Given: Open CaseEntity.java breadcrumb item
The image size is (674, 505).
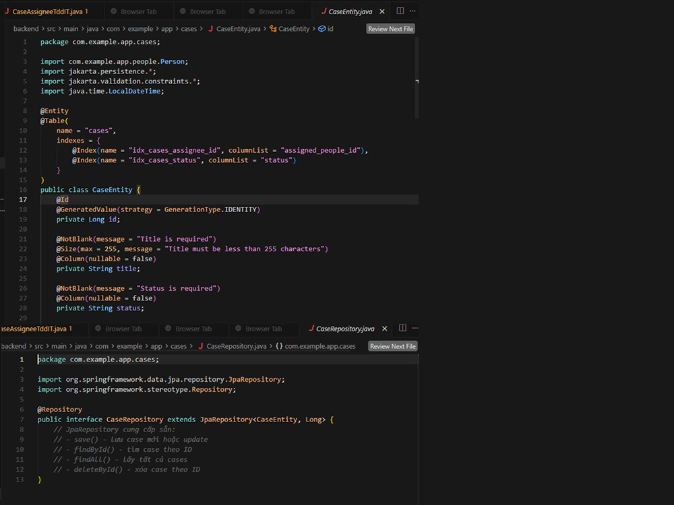Looking at the screenshot, I should (238, 29).
